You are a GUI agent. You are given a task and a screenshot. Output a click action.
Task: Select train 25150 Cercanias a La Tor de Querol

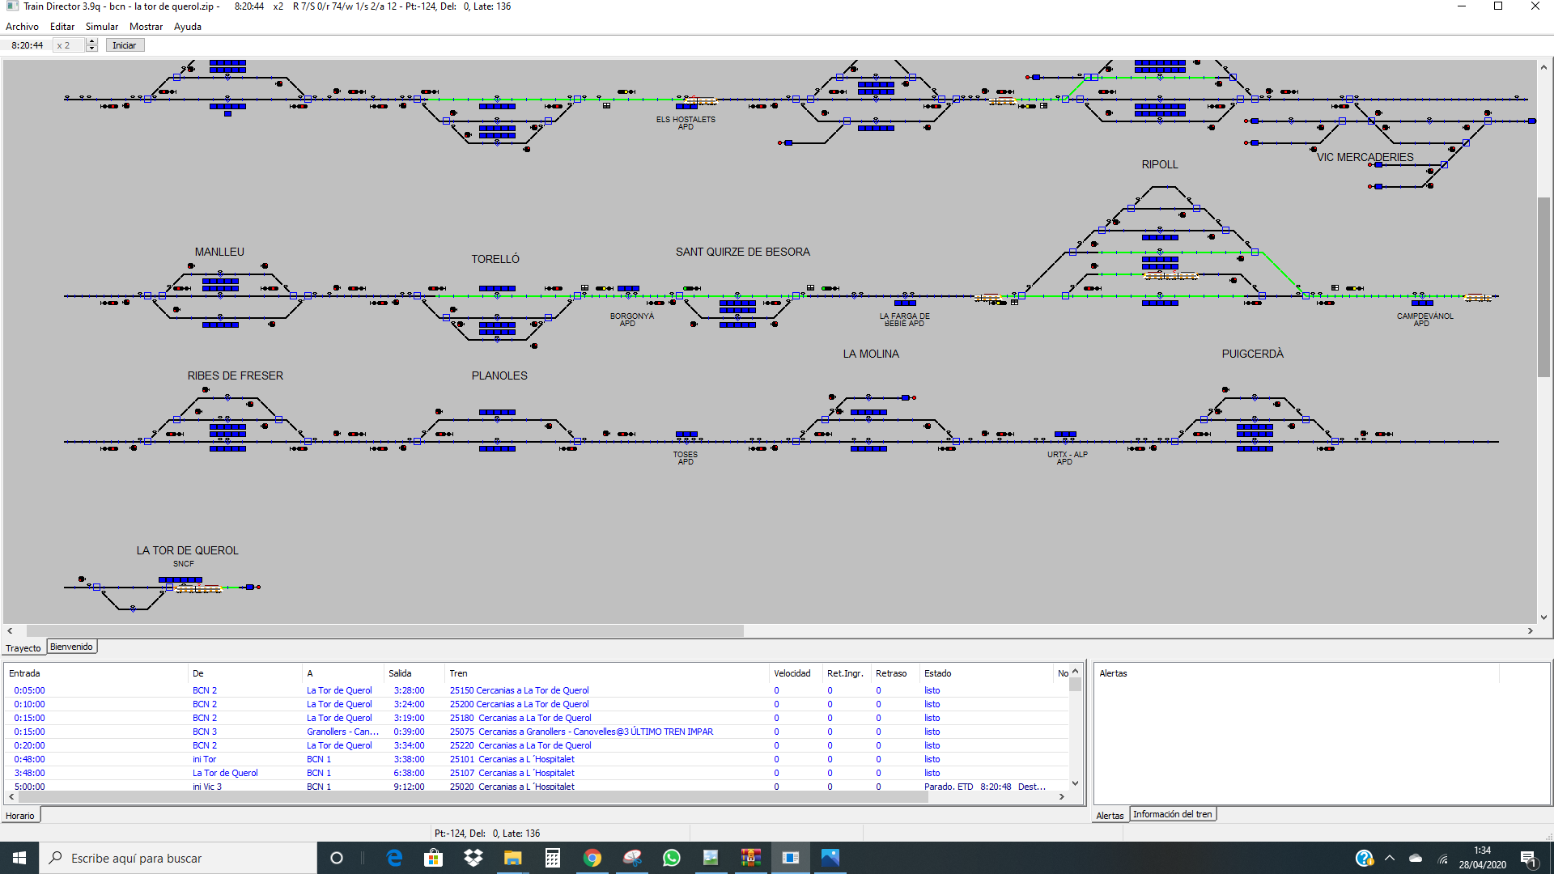[519, 690]
